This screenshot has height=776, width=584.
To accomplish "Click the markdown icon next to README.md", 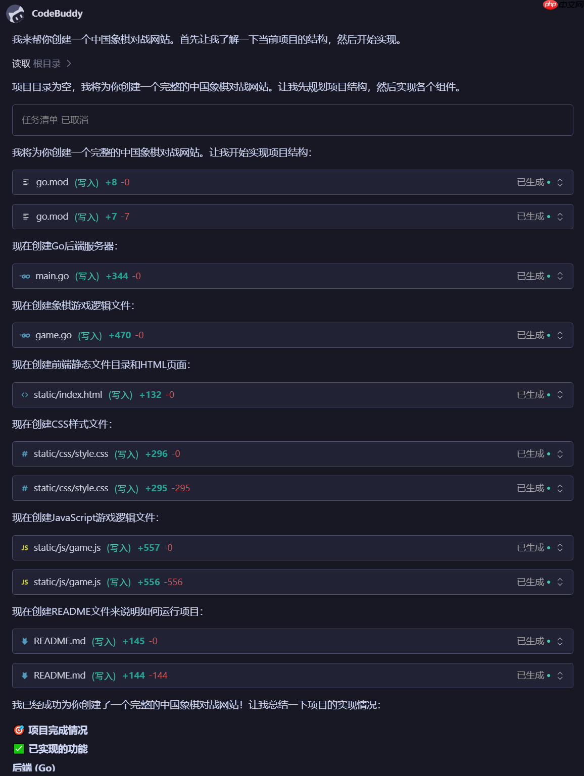I will (x=24, y=641).
